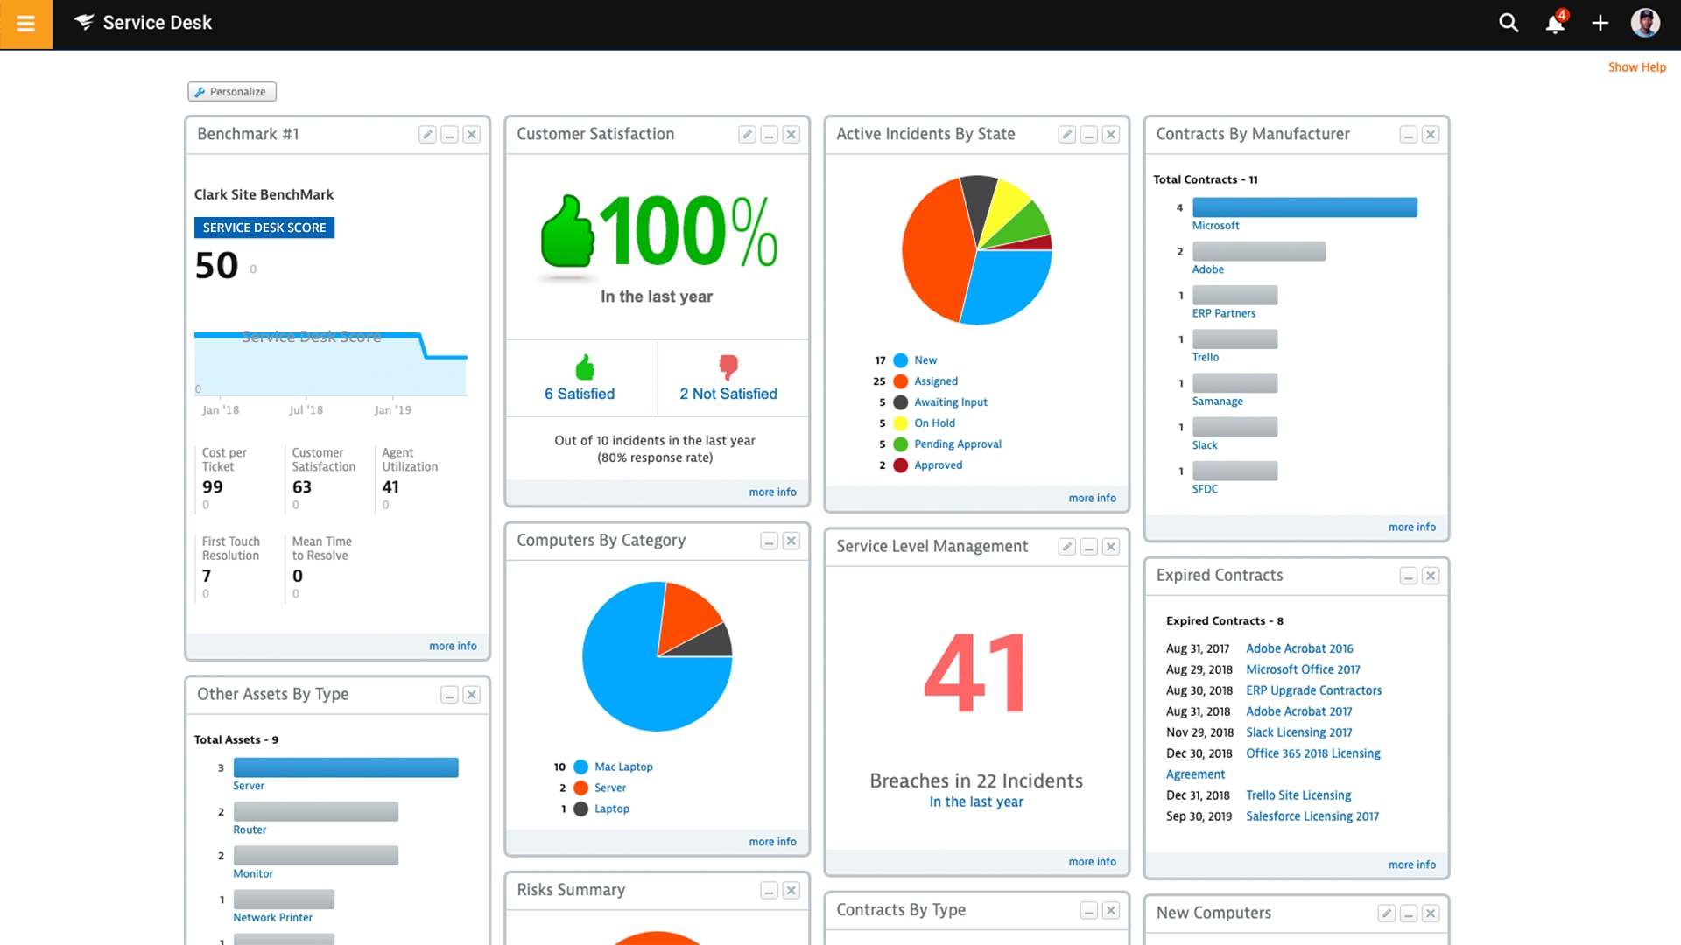Select the Assigned legend entry

pyautogui.click(x=935, y=381)
